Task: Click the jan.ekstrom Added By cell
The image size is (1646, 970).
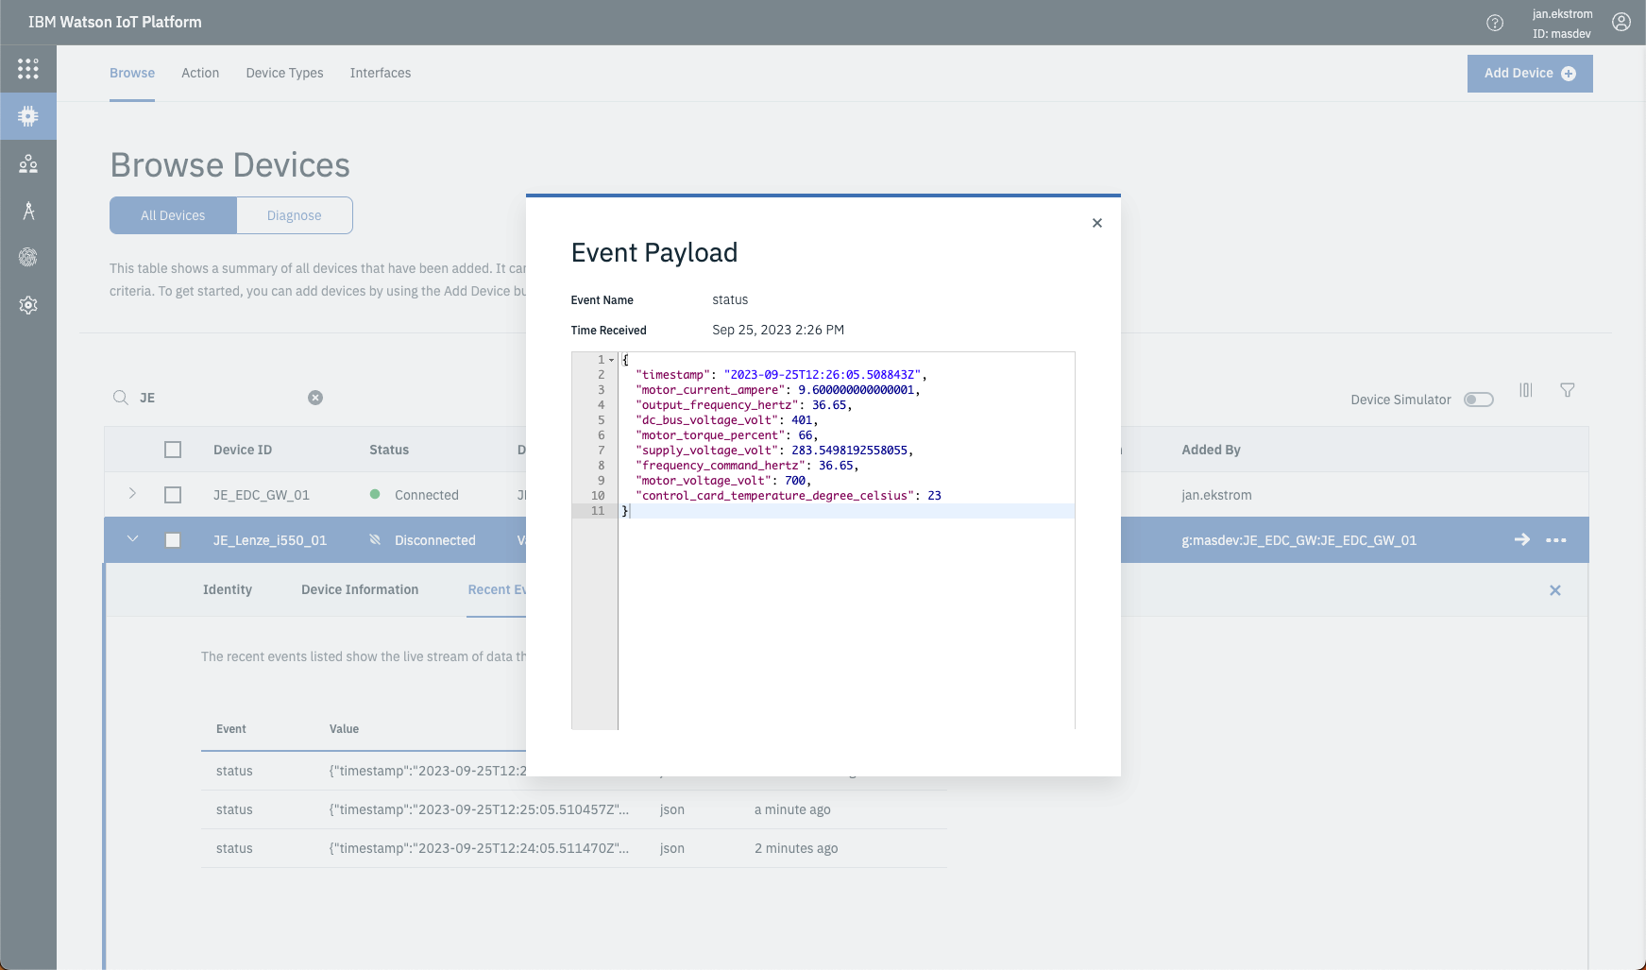Action: (1216, 495)
